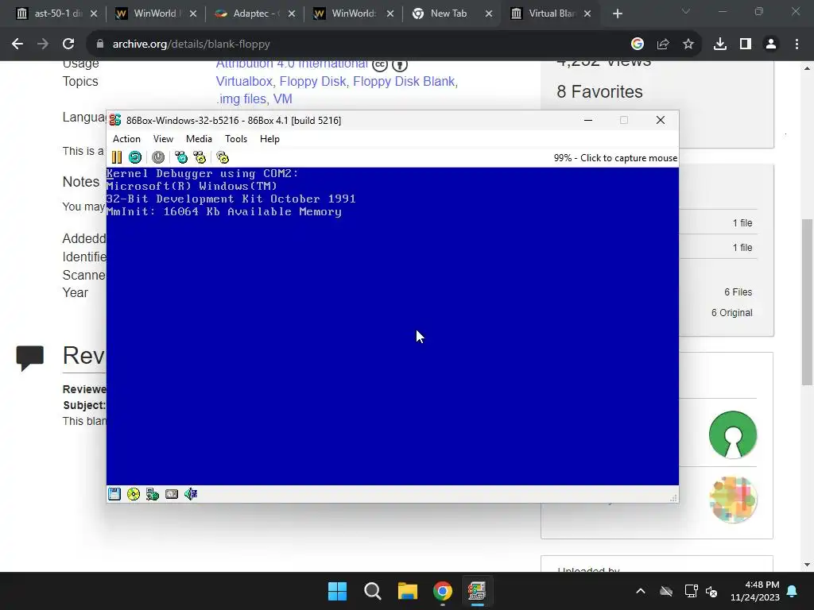Go forward in Chrome
This screenshot has width=814, height=610.
coord(43,44)
